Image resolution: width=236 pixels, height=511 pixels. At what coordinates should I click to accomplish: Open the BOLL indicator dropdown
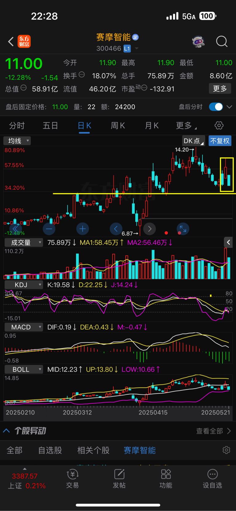point(24,370)
